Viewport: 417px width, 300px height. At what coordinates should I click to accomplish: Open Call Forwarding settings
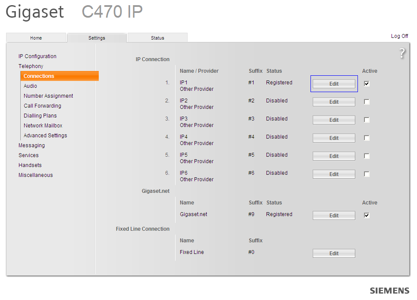click(x=43, y=105)
